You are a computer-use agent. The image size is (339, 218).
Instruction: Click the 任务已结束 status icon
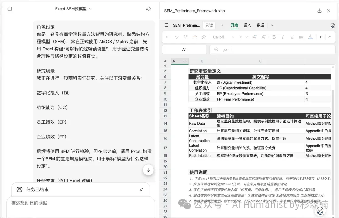19,189
